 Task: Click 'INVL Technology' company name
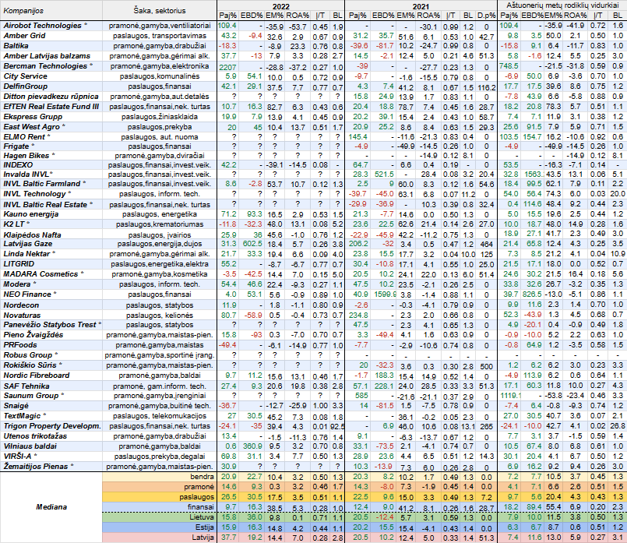(51, 194)
